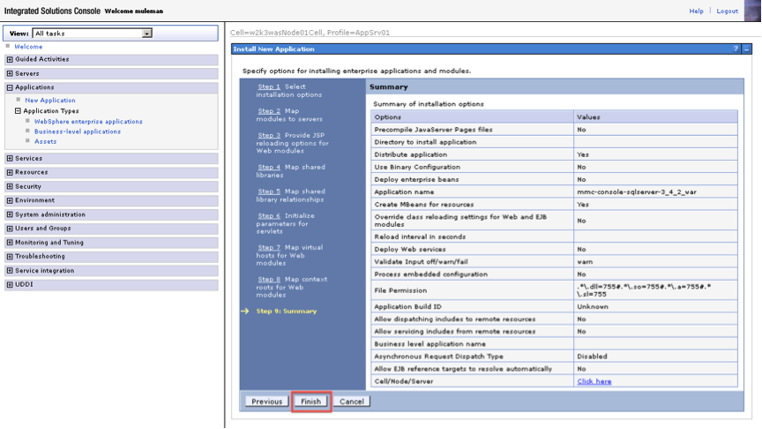Click the help question mark icon

click(736, 49)
